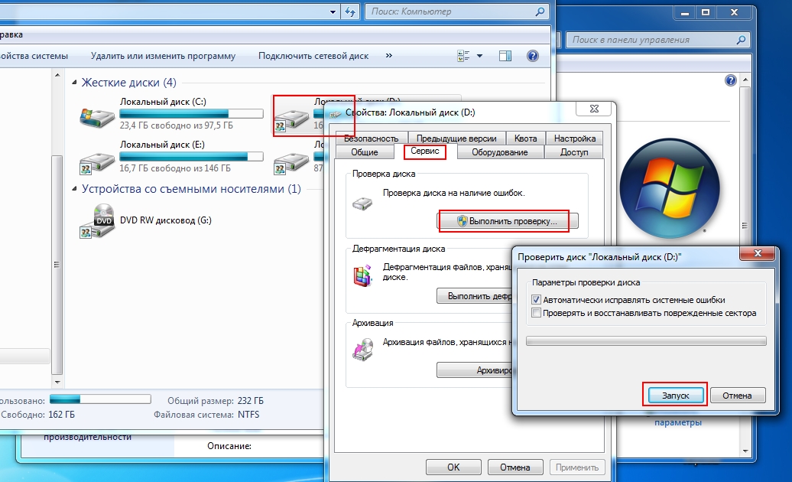This screenshot has height=482, width=792.
Task: Uncheck automatically fix system errors
Action: (537, 300)
